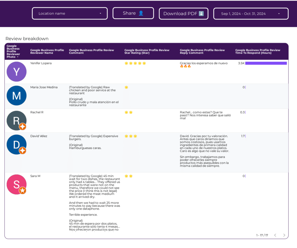
Task: Click the first star of Yenifer Lopera's rating
Action: coord(126,63)
